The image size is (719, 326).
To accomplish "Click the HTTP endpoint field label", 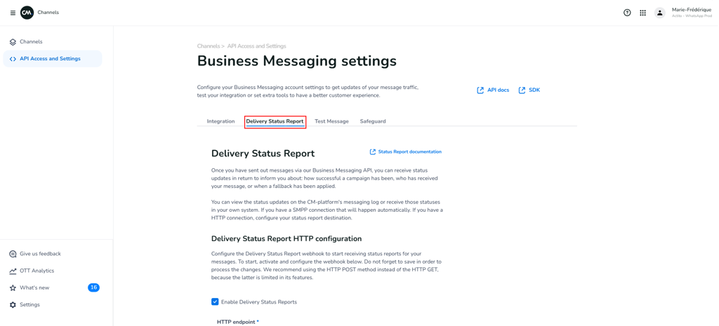I will pos(237,322).
